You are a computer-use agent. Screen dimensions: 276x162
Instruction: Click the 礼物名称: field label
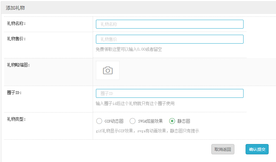point(16,24)
